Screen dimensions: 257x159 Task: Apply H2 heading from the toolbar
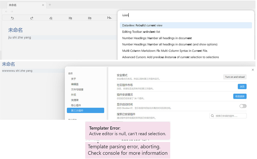coord(70,18)
